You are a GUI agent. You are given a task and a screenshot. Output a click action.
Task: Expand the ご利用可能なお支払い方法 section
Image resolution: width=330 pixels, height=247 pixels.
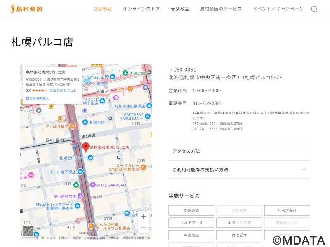(239, 169)
